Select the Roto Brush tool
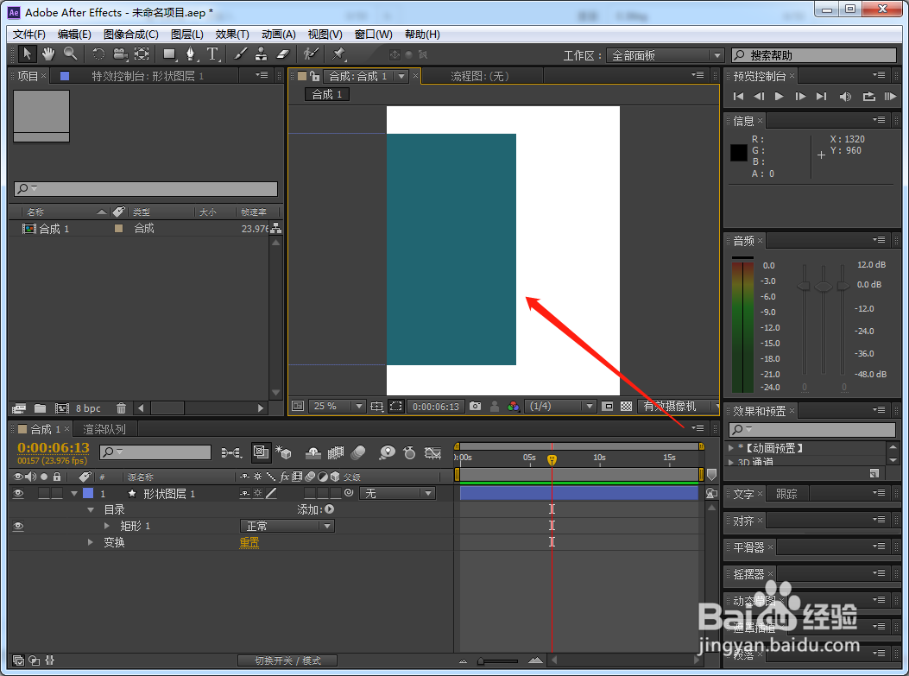 click(312, 54)
